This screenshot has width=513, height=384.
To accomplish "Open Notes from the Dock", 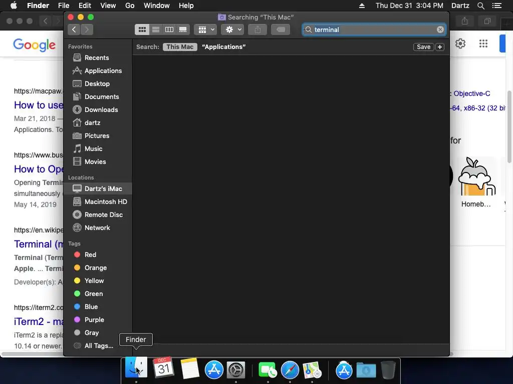I will (x=190, y=368).
